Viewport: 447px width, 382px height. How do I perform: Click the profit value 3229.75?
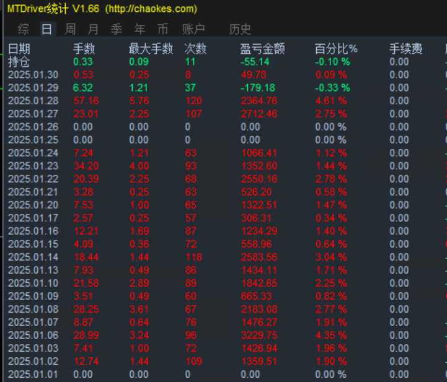point(259,335)
